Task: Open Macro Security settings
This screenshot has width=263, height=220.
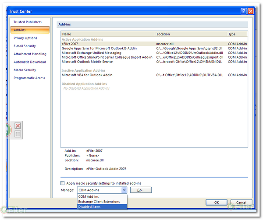Action: [x=25, y=70]
